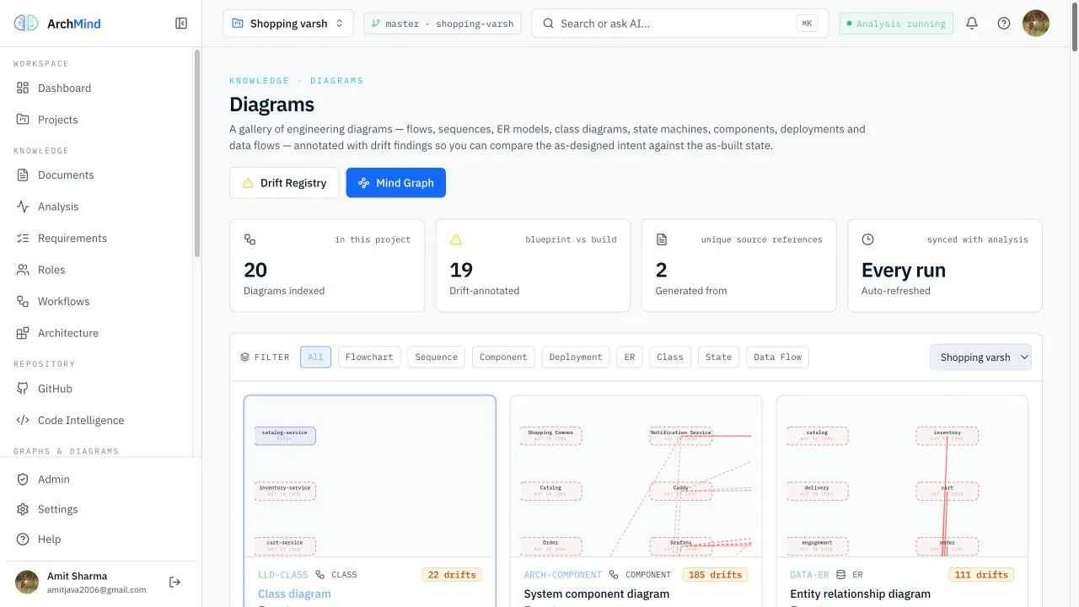This screenshot has width=1079, height=607.
Task: Click the Requirements checklist icon
Action: tap(23, 239)
